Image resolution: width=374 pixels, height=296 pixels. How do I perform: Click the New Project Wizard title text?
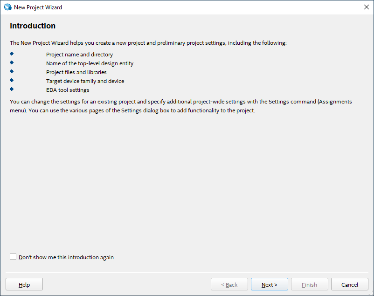pos(38,7)
